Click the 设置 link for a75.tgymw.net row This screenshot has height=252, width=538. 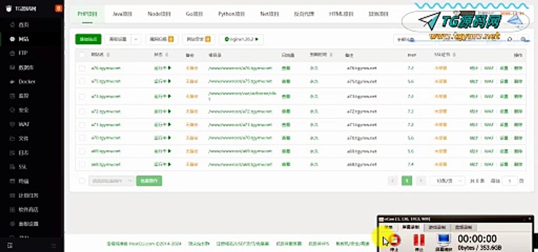pos(504,81)
